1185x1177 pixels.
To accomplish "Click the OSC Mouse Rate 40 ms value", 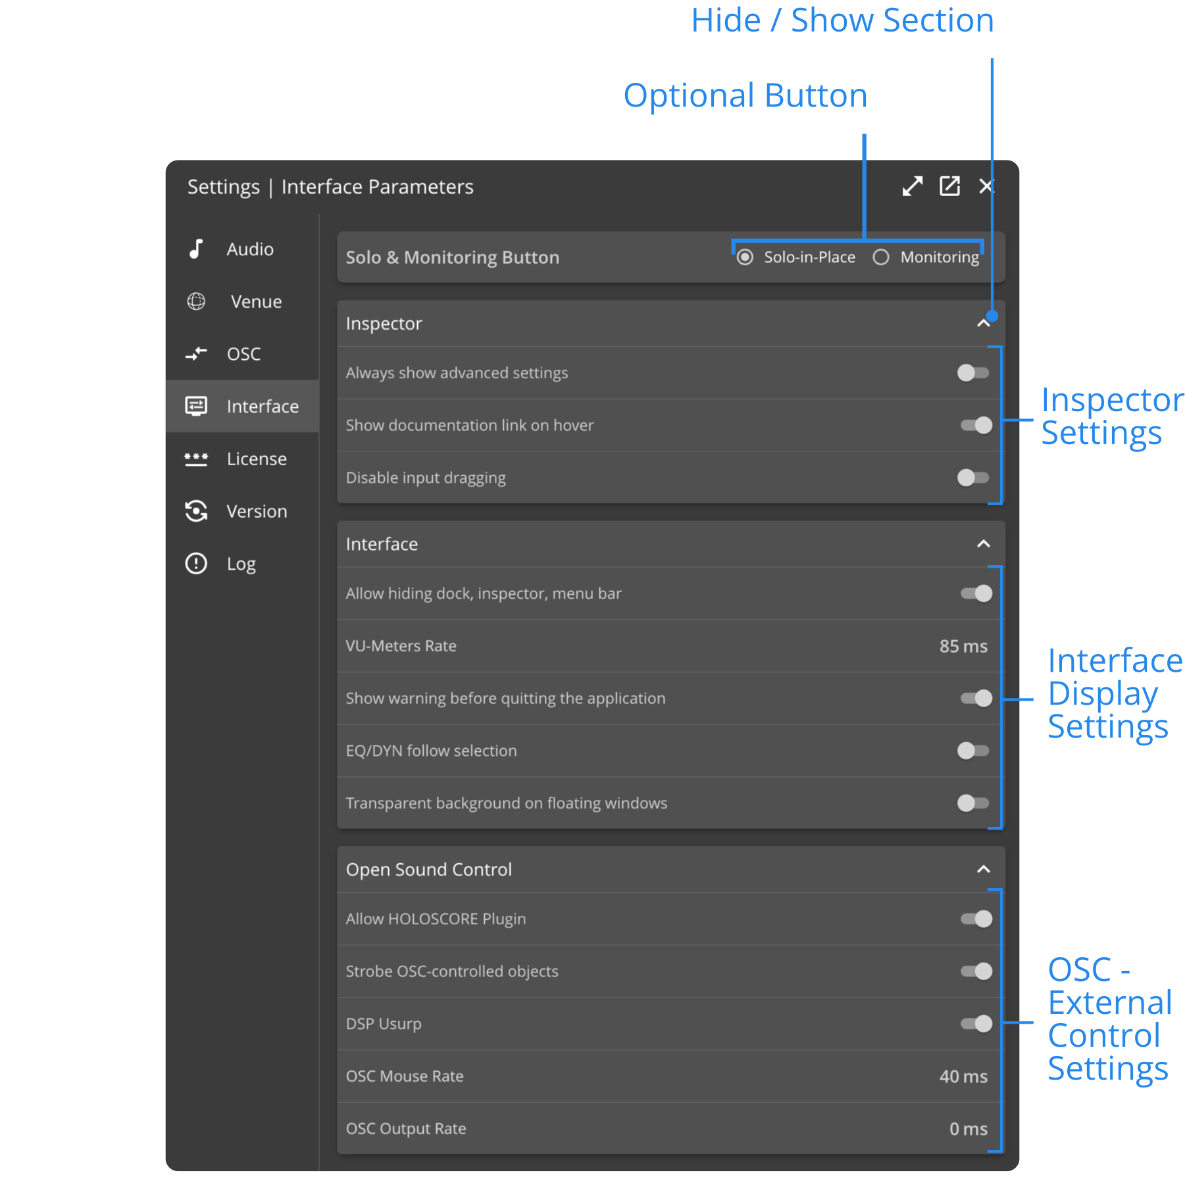I will tap(963, 1076).
